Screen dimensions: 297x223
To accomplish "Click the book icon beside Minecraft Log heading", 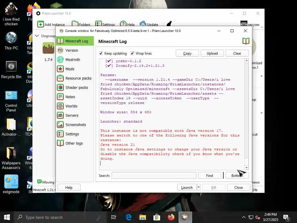I will coord(246,41).
